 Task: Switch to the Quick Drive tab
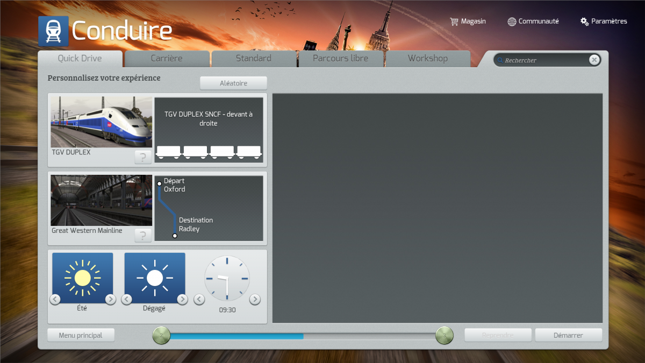coord(80,59)
